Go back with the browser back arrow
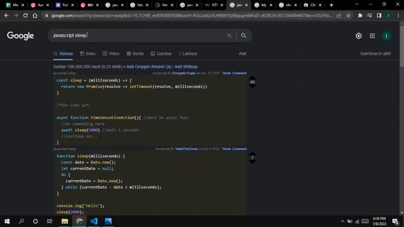This screenshot has width=404, height=227. point(6,15)
